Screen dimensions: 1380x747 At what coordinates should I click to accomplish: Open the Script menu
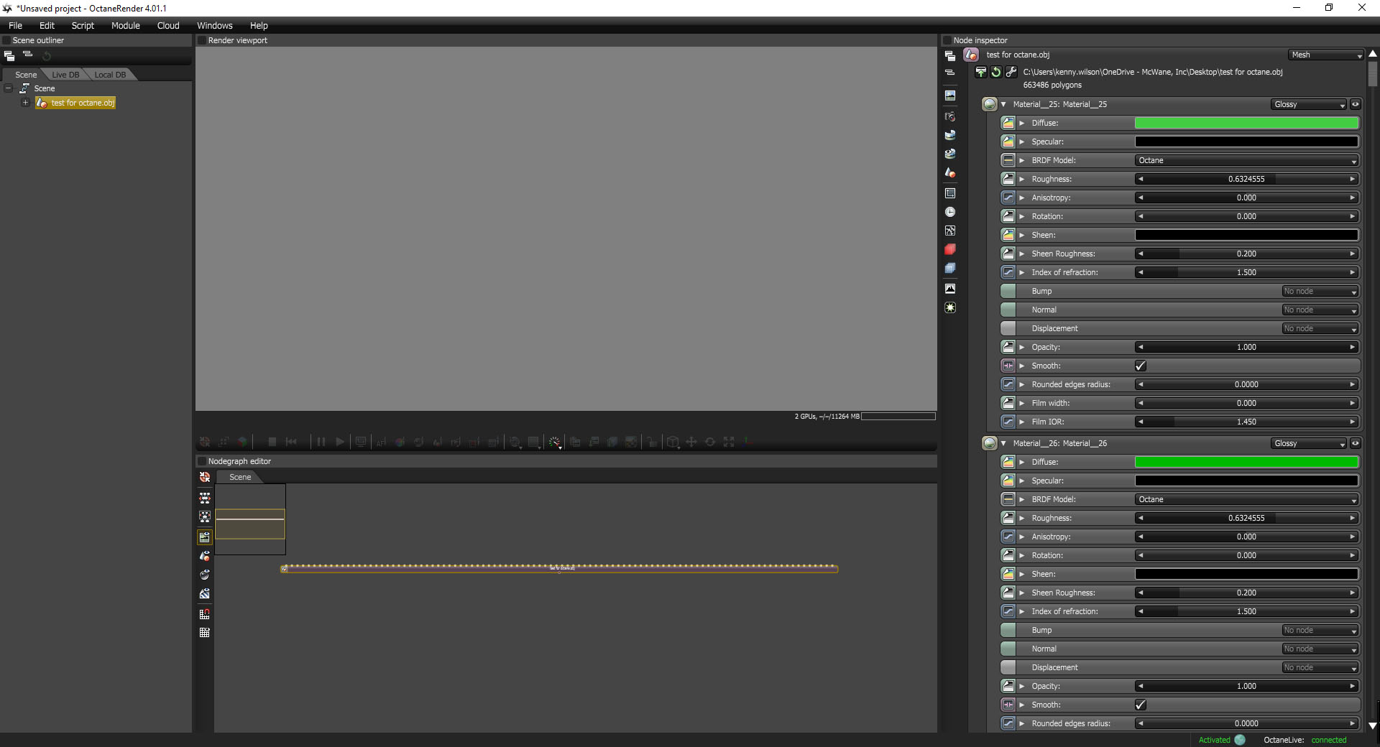click(83, 25)
